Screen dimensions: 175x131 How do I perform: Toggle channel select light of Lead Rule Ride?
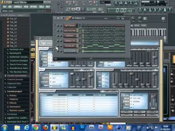click(x=80, y=31)
